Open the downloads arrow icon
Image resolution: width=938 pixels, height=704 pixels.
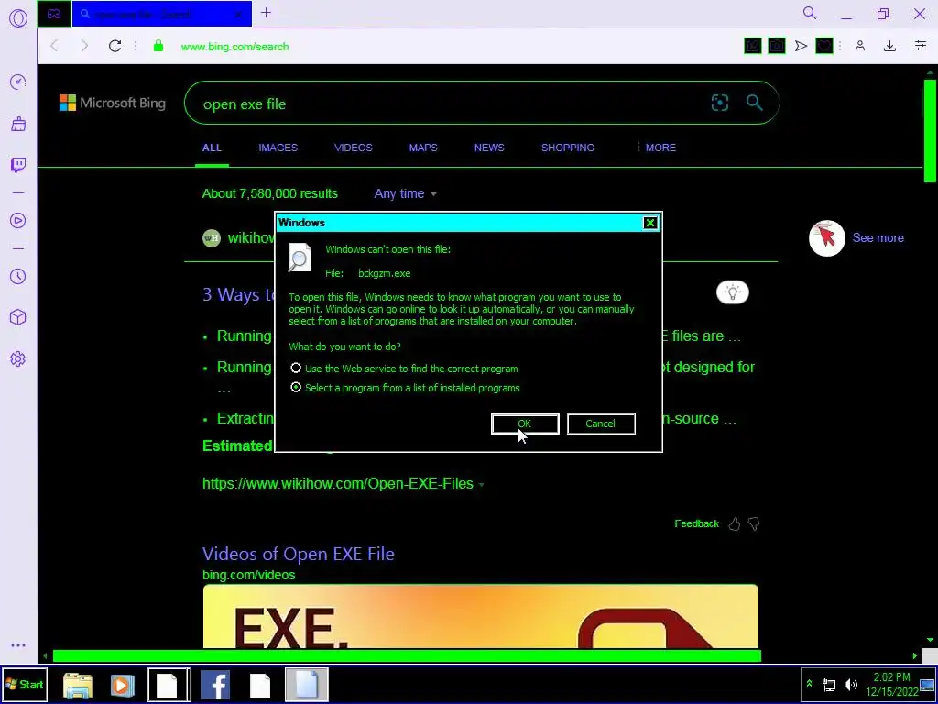[889, 46]
